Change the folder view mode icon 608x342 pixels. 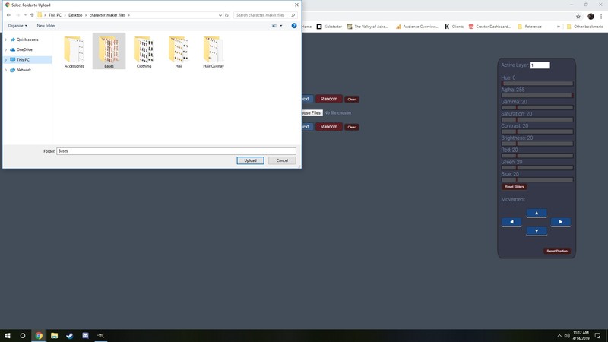[274, 26]
